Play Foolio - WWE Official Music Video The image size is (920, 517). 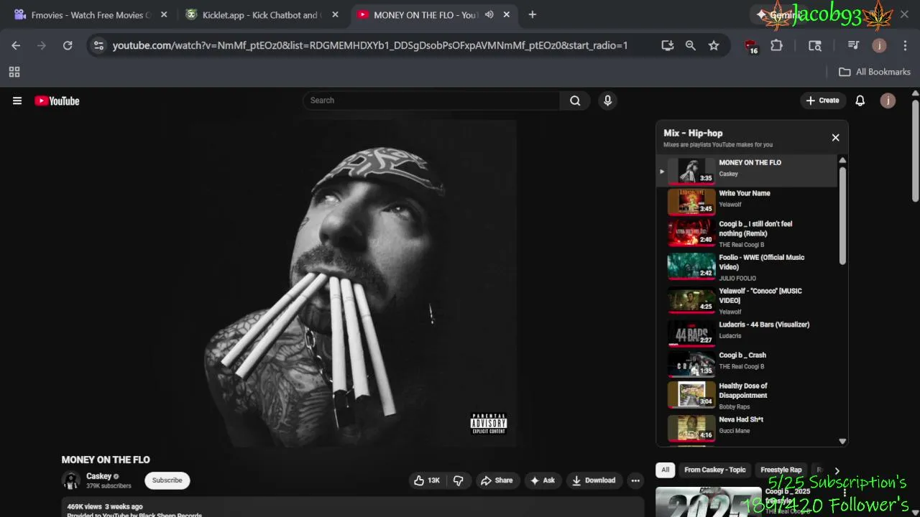(747, 267)
